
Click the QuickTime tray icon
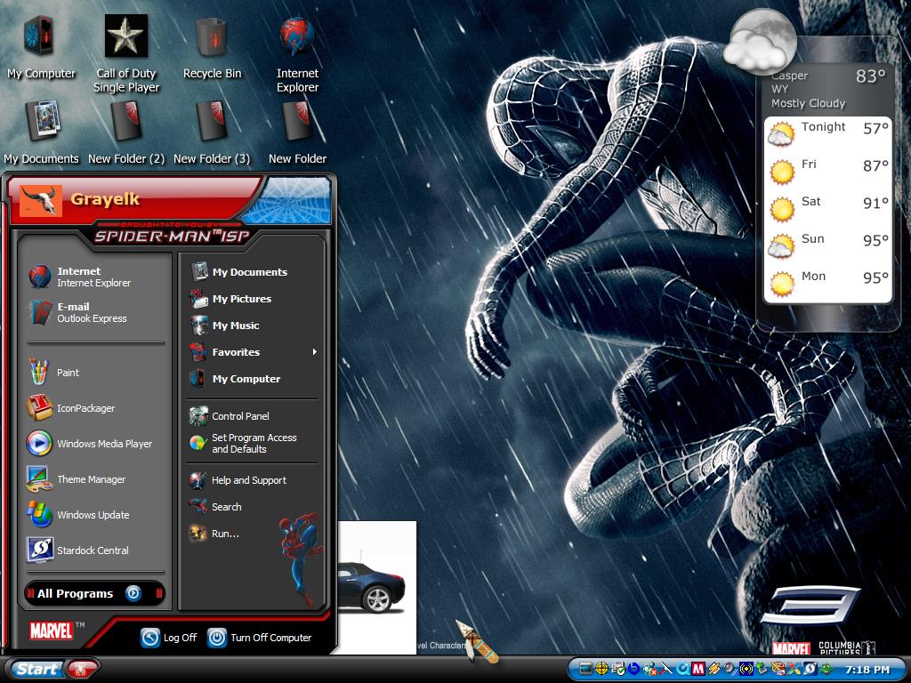point(682,669)
